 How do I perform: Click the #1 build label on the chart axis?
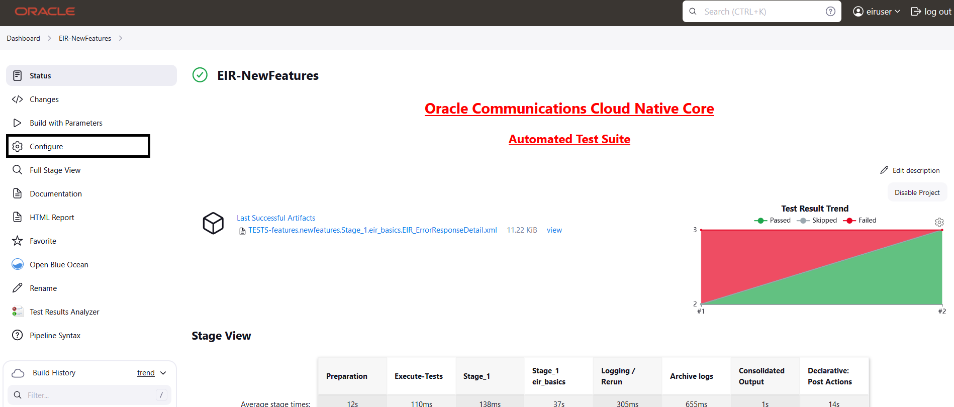701,311
